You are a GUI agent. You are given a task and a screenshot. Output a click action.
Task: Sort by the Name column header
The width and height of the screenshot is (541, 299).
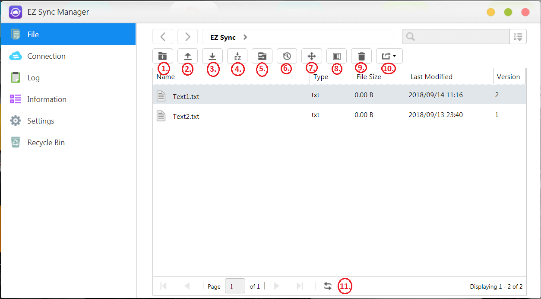pyautogui.click(x=231, y=77)
